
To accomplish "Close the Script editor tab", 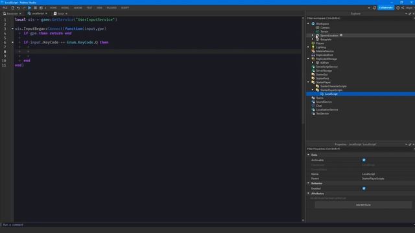I will click(66, 14).
